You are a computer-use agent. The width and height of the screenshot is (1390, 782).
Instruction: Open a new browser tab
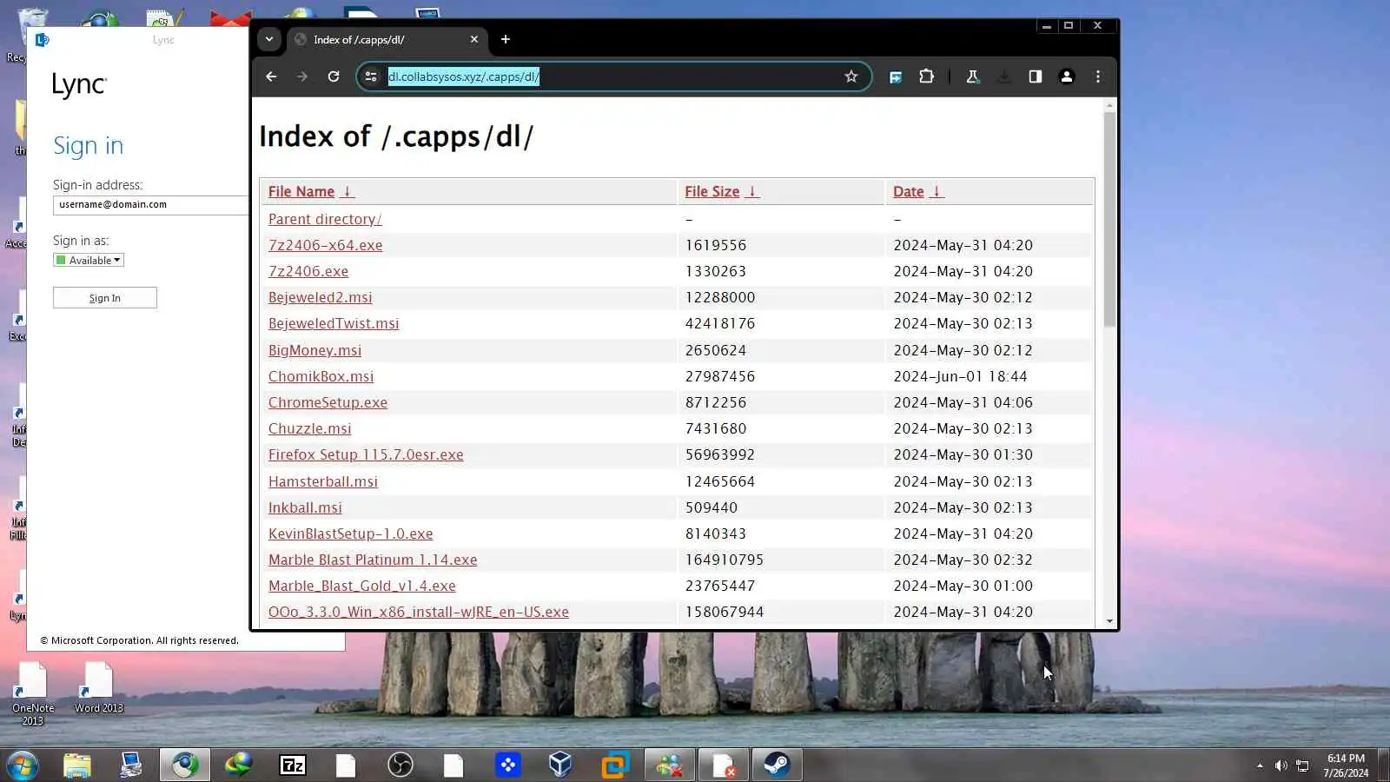click(x=506, y=39)
